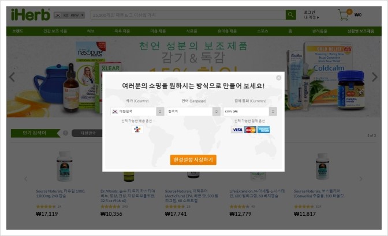The height and width of the screenshot is (236, 388).
Task: Click the ₩17,741 price
Action: 176,214
